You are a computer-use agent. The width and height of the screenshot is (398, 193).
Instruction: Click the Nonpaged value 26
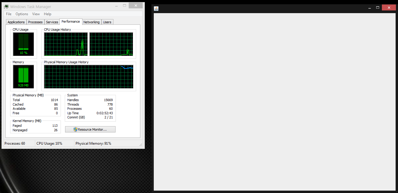point(56,130)
